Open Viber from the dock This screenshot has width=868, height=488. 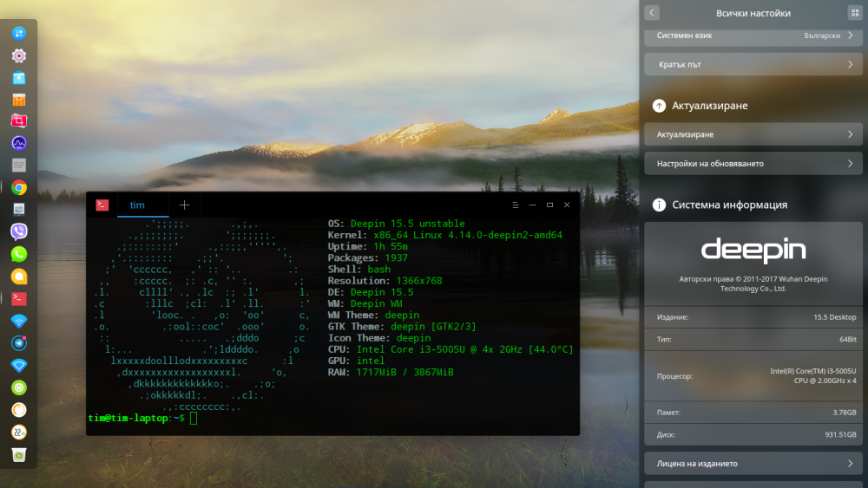(19, 231)
